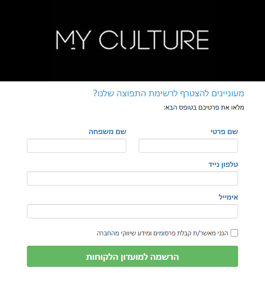This screenshot has width=265, height=281.
Task: Click the MY CULTURE logo
Action: 132,40
